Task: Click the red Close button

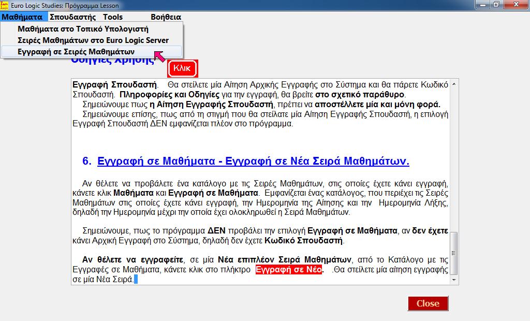Action: [428, 303]
